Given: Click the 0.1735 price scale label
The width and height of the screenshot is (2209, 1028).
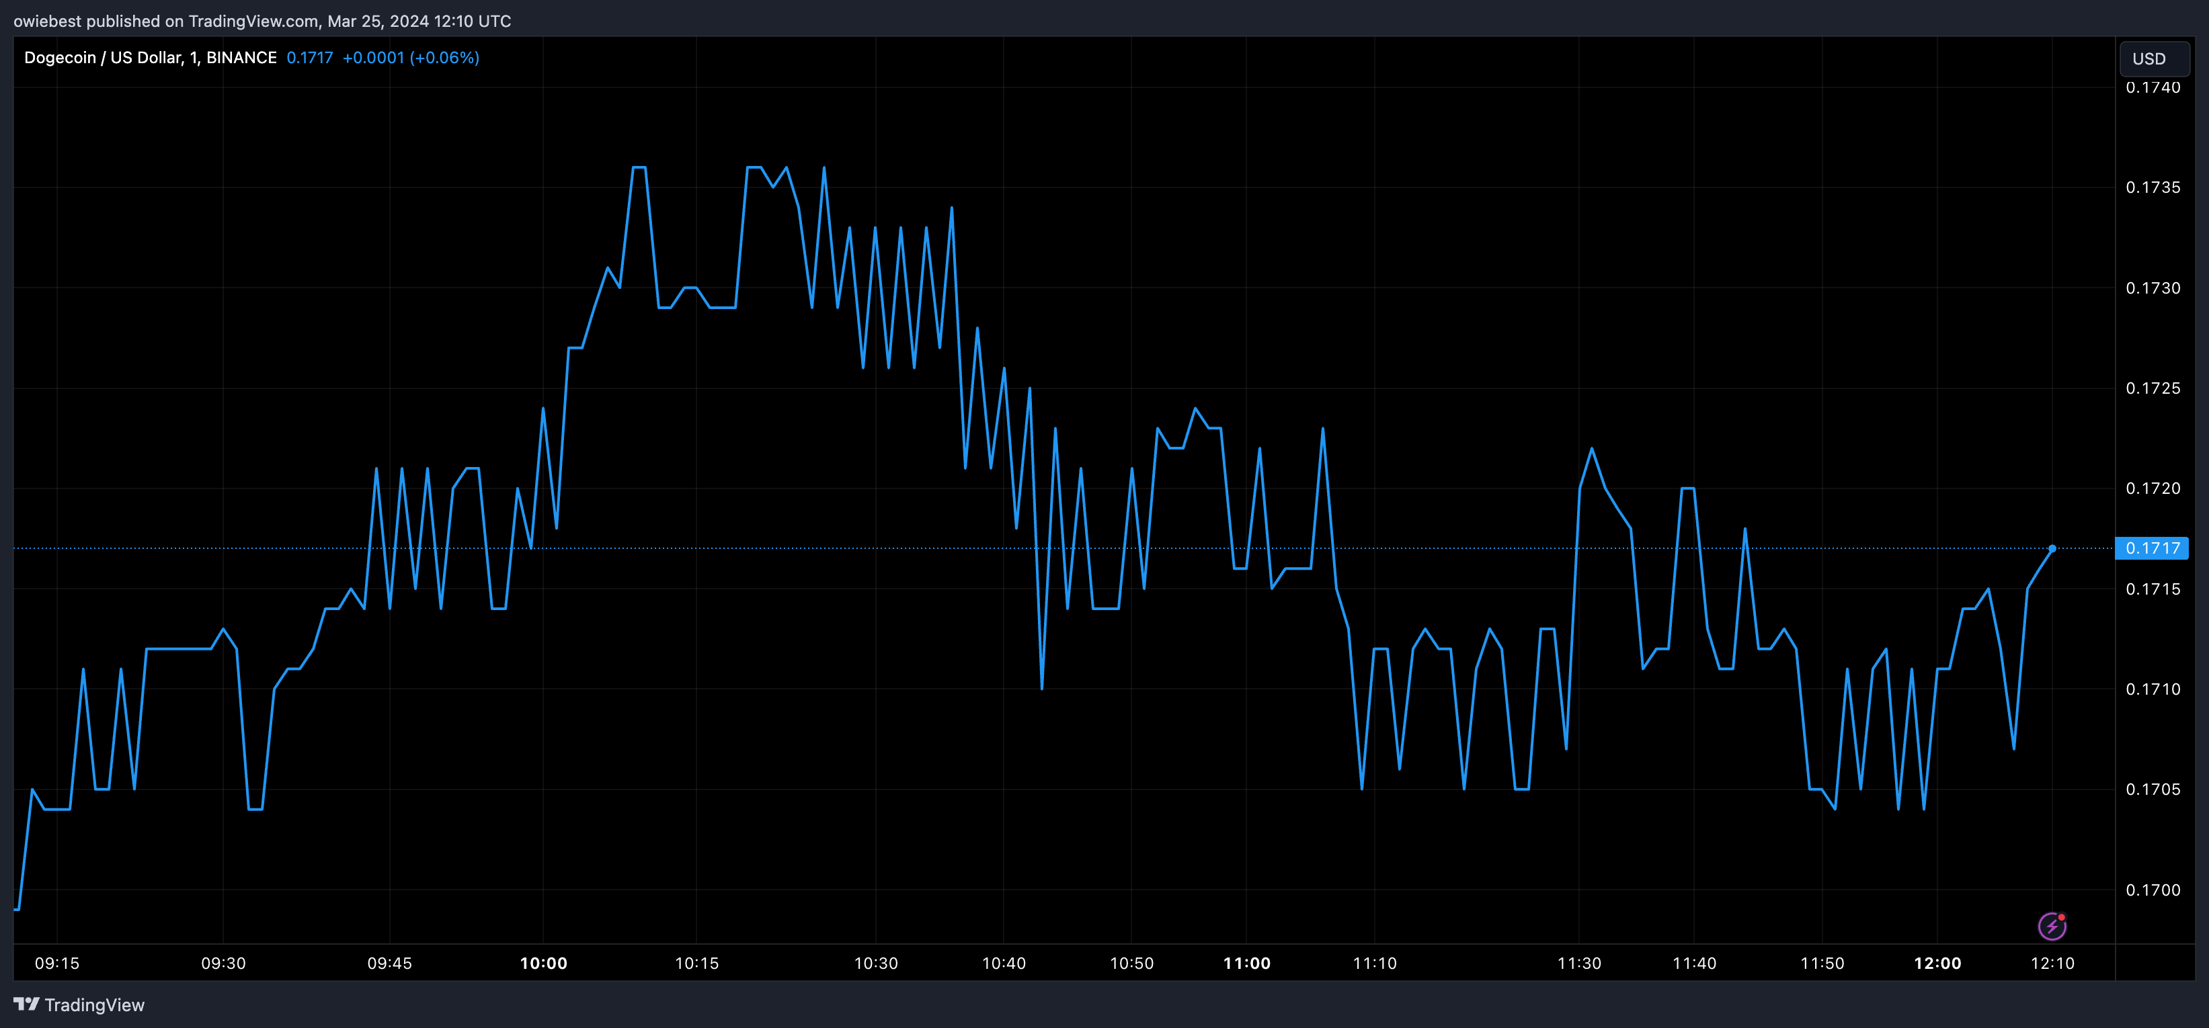Looking at the screenshot, I should (x=2153, y=187).
